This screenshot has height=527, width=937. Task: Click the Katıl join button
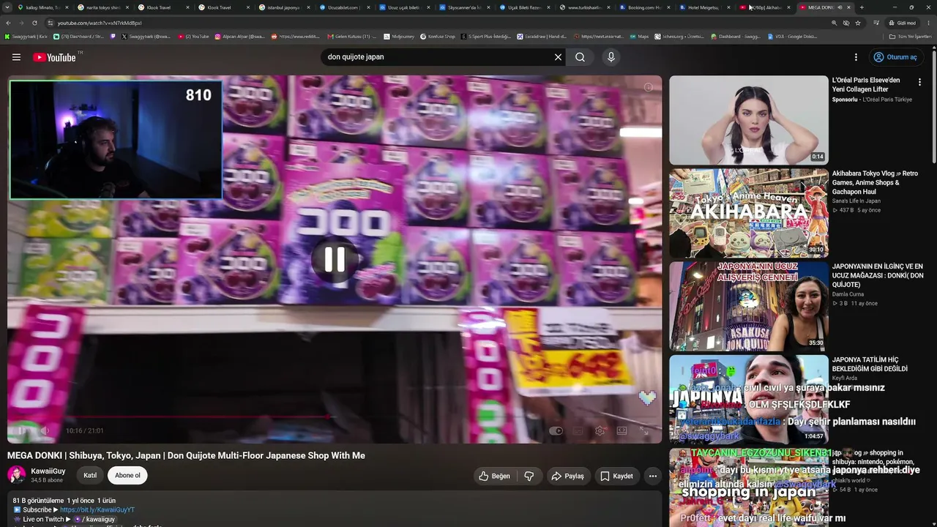(x=90, y=475)
